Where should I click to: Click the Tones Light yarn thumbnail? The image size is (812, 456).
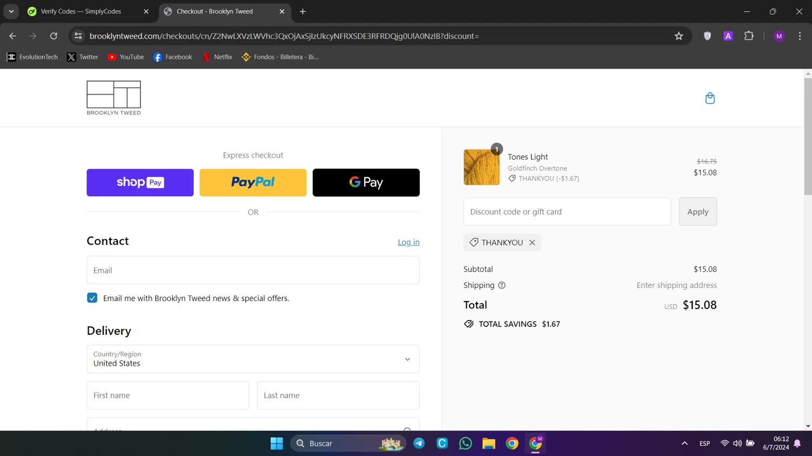(481, 167)
